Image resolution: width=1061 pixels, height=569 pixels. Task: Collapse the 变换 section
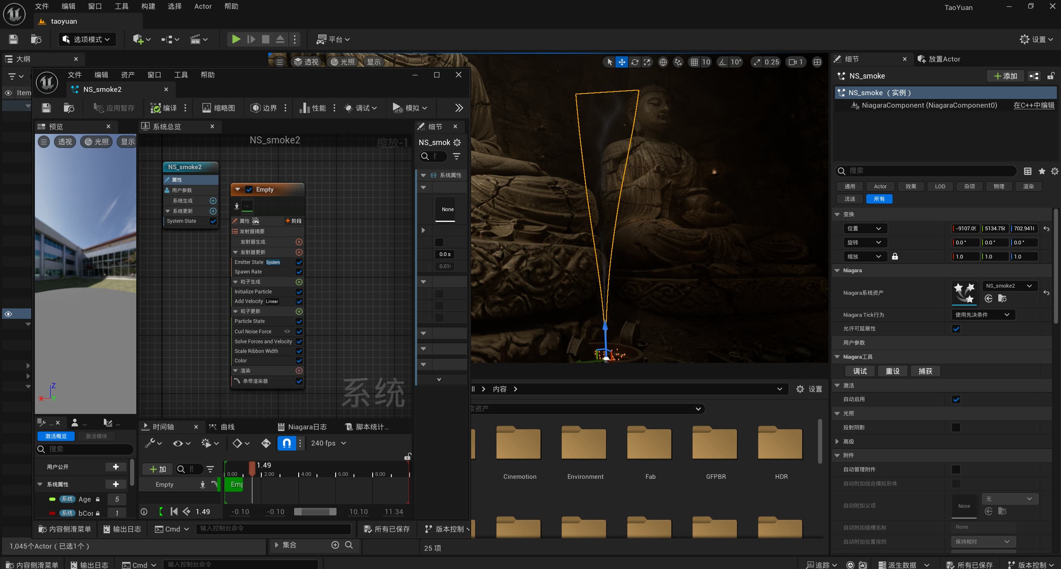point(837,214)
